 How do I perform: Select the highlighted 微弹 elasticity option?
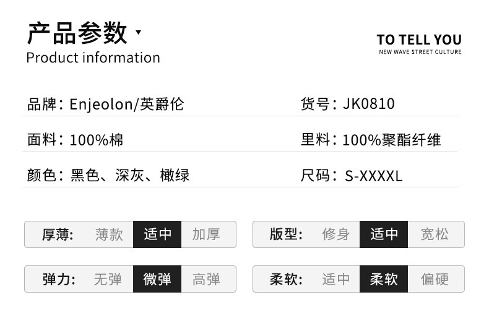click(157, 279)
